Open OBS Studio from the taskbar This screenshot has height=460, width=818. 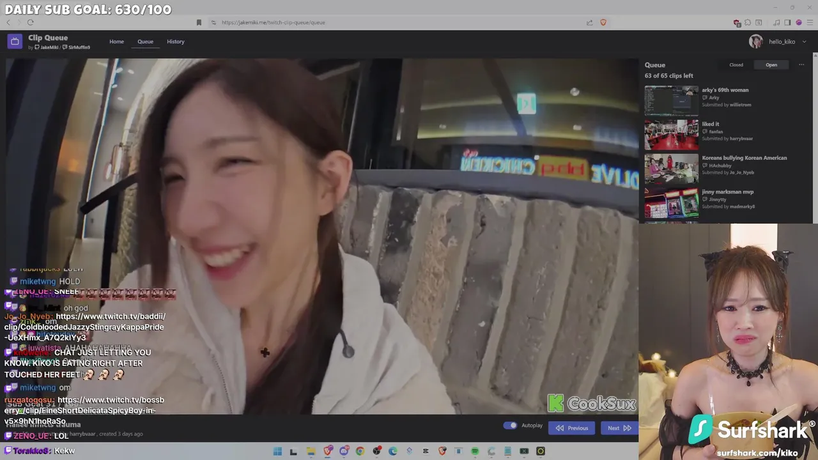(x=377, y=451)
